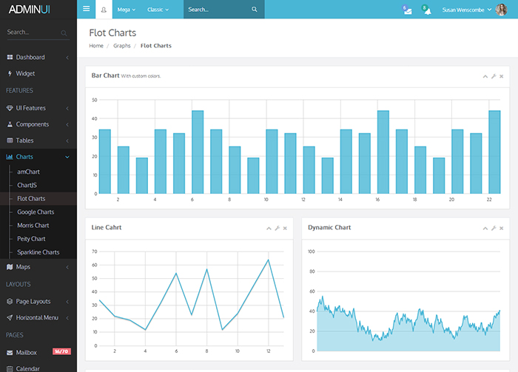518x372 pixels.
Task: Click the Maps icon in sidebar
Action: coord(10,267)
